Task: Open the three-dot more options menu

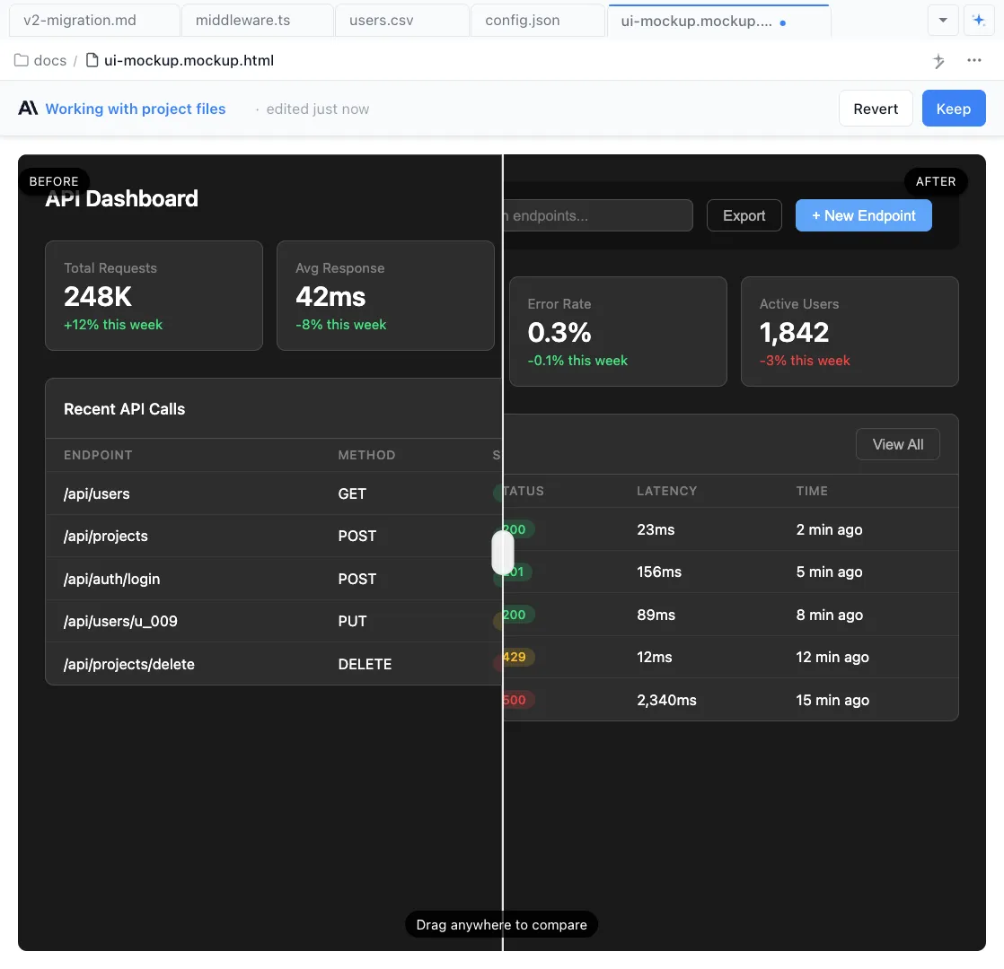Action: pyautogui.click(x=974, y=61)
